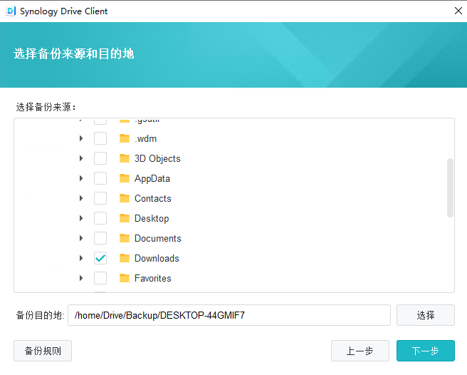Check the Documents folder checkbox
Image resolution: width=467 pixels, height=375 pixels.
(100, 238)
